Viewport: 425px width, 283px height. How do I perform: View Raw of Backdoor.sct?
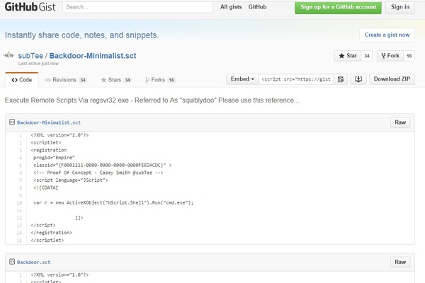tap(400, 262)
